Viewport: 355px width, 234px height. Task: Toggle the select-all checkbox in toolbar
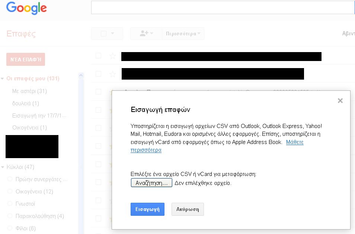[103, 33]
